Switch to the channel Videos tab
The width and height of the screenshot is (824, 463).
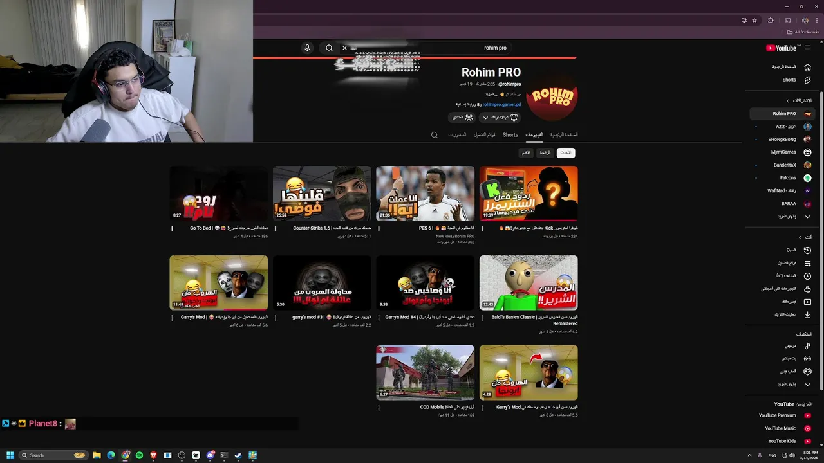point(534,135)
